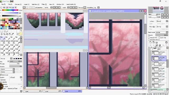
Task: Switch to the 100% canvas tab
Action: 52,91
